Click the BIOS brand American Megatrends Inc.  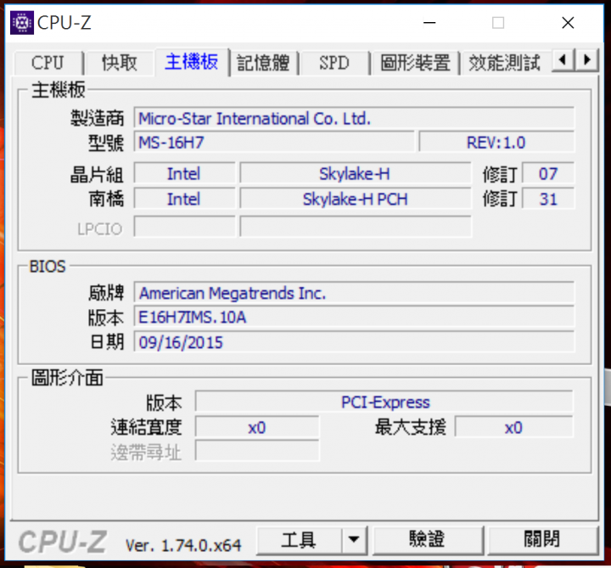tap(354, 293)
